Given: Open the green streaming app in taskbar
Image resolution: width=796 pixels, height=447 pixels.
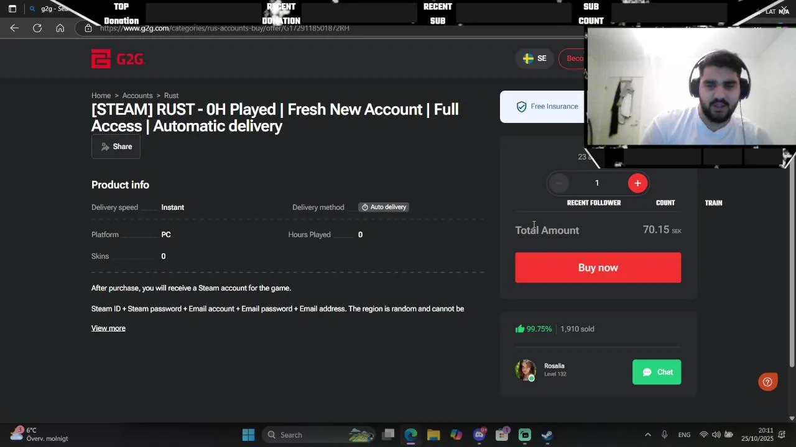Looking at the screenshot, I should tap(525, 435).
